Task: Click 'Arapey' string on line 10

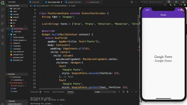Action: click(x=67, y=17)
